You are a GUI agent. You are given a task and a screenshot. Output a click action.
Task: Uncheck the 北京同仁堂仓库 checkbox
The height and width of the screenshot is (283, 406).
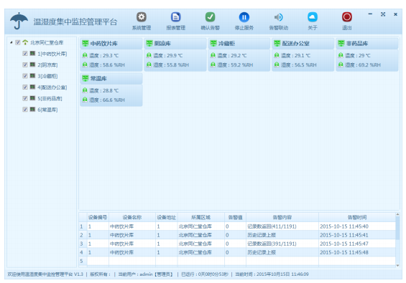[x=18, y=42]
